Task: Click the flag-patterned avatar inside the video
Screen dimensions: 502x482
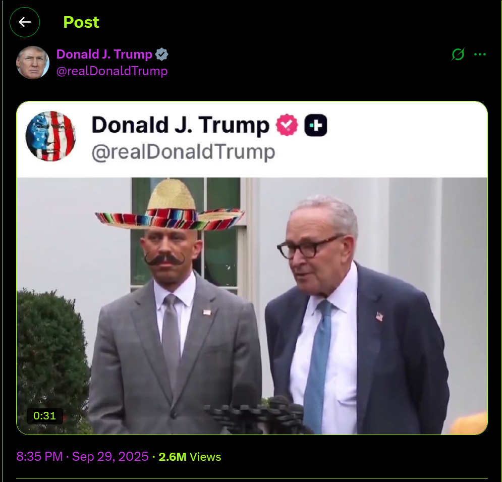Action: 50,136
